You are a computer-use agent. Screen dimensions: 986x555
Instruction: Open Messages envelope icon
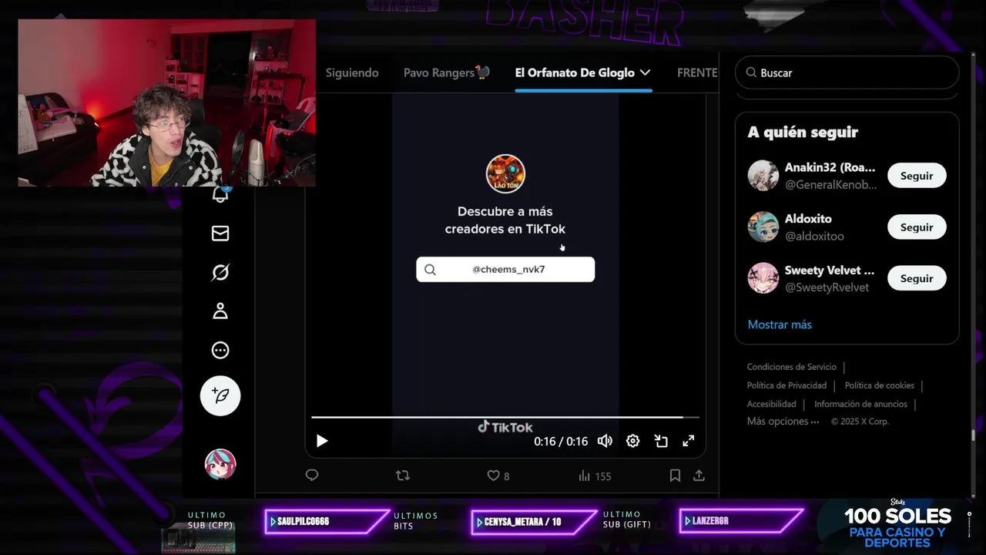[x=220, y=233]
